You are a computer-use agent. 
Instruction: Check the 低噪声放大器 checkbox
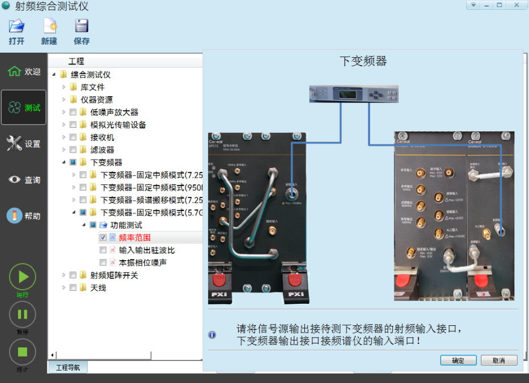tap(72, 111)
